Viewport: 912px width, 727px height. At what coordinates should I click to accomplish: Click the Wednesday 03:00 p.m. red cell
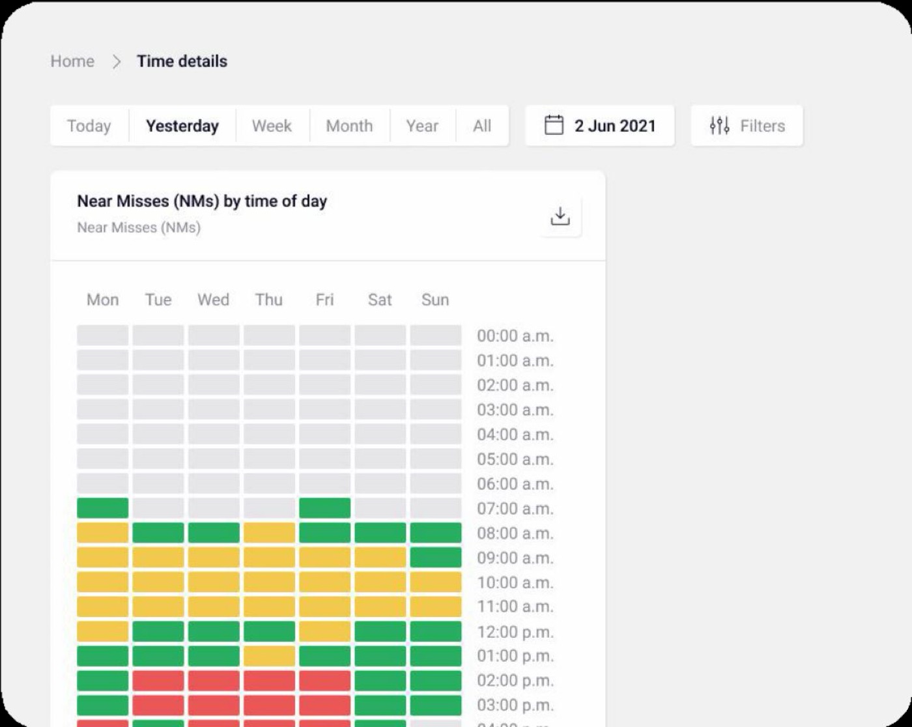tap(214, 706)
